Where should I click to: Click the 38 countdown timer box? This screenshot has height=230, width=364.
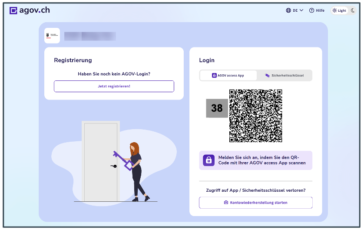tap(217, 108)
